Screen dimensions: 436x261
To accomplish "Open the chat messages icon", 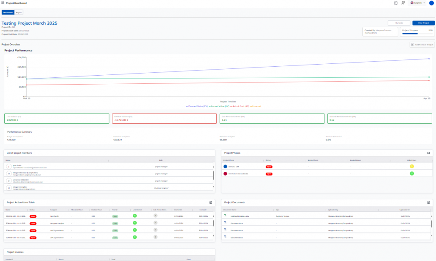I will [x=403, y=3].
